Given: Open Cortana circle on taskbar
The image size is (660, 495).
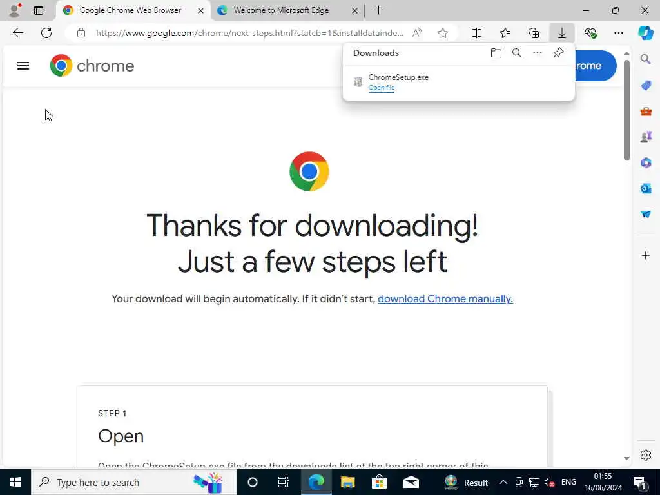Looking at the screenshot, I should click(253, 482).
